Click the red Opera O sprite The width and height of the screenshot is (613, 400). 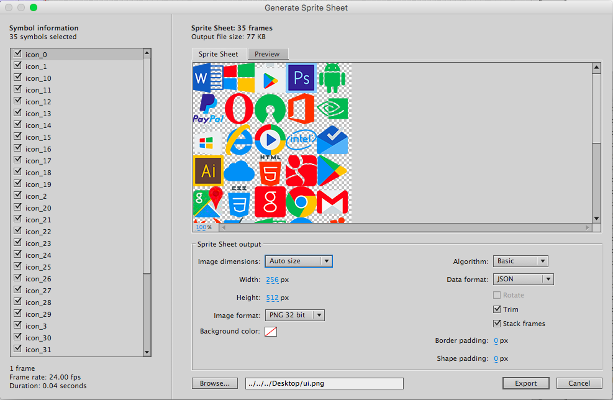click(x=239, y=109)
